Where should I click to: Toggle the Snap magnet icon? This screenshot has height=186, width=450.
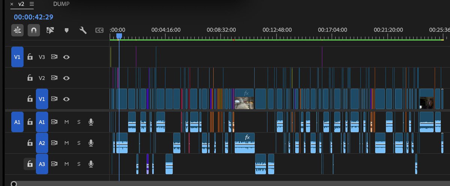tap(34, 30)
